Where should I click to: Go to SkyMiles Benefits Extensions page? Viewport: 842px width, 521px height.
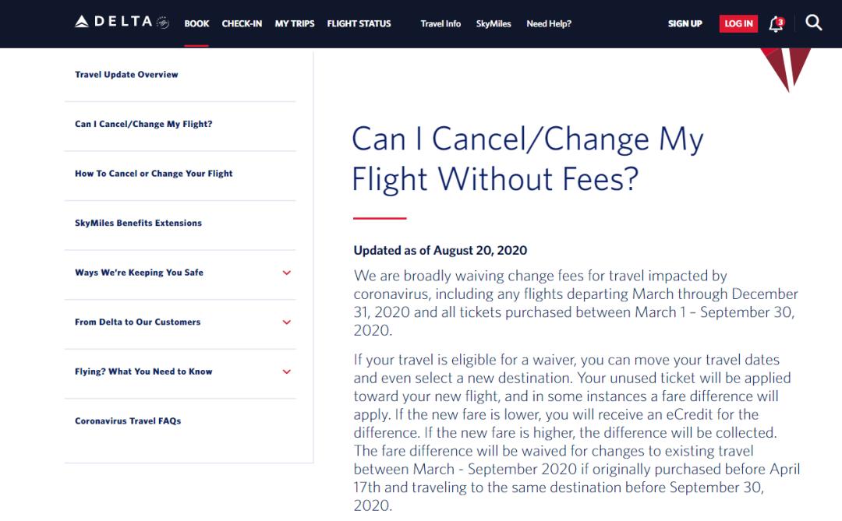(x=138, y=223)
